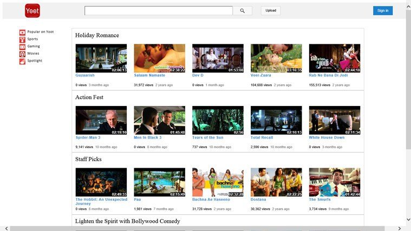
Task: Open the Popular on Yoot icon
Action: pos(22,32)
